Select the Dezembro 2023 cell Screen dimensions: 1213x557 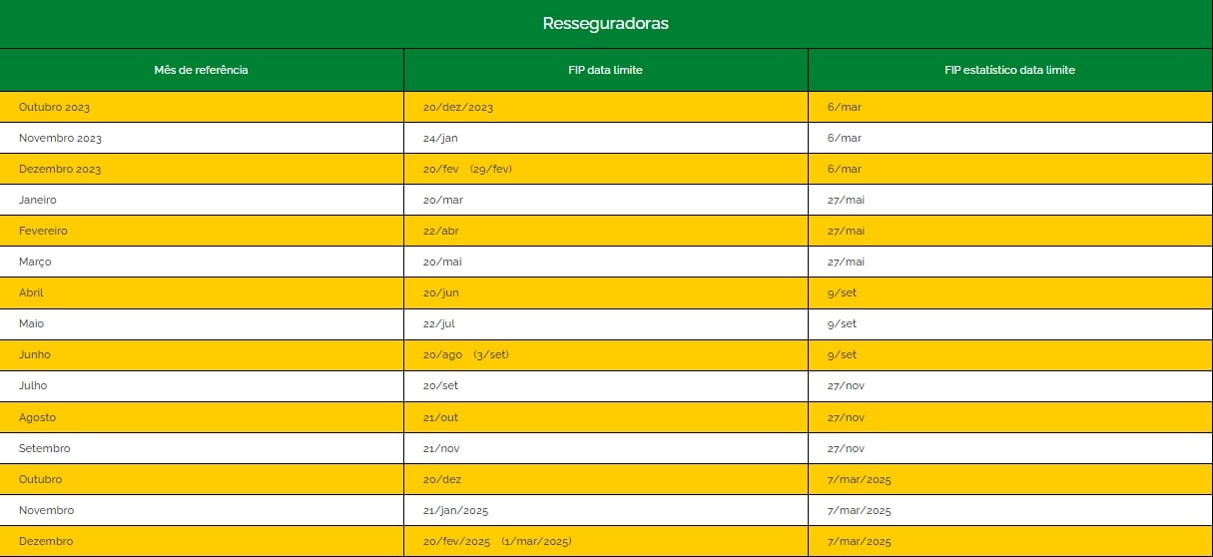coord(202,169)
